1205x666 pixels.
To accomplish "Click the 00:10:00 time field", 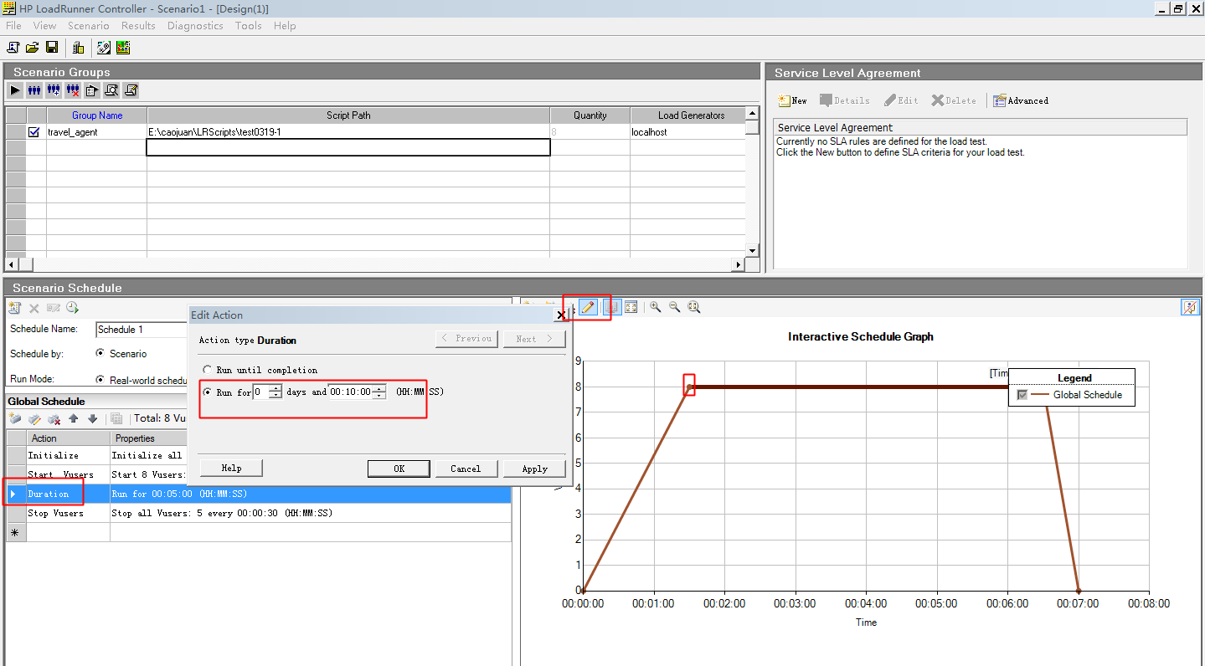I will 350,392.
